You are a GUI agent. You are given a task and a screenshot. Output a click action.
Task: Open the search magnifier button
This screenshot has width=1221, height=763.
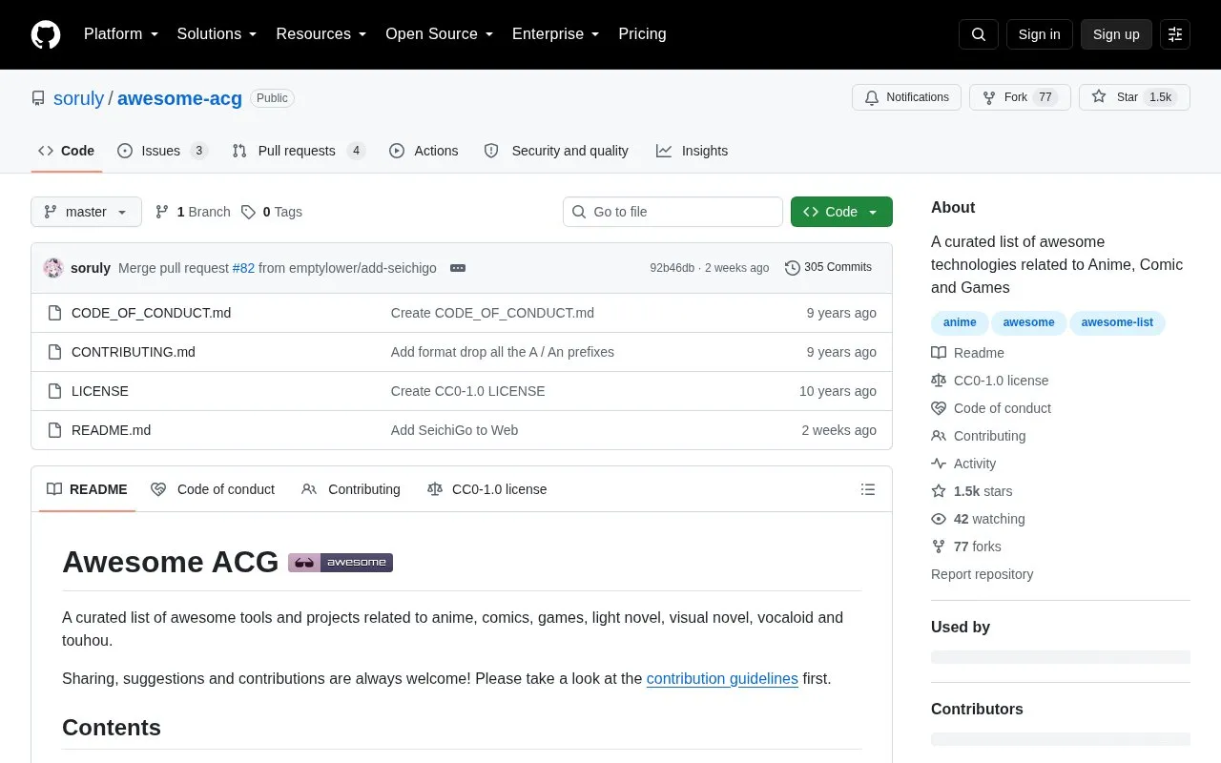click(979, 34)
